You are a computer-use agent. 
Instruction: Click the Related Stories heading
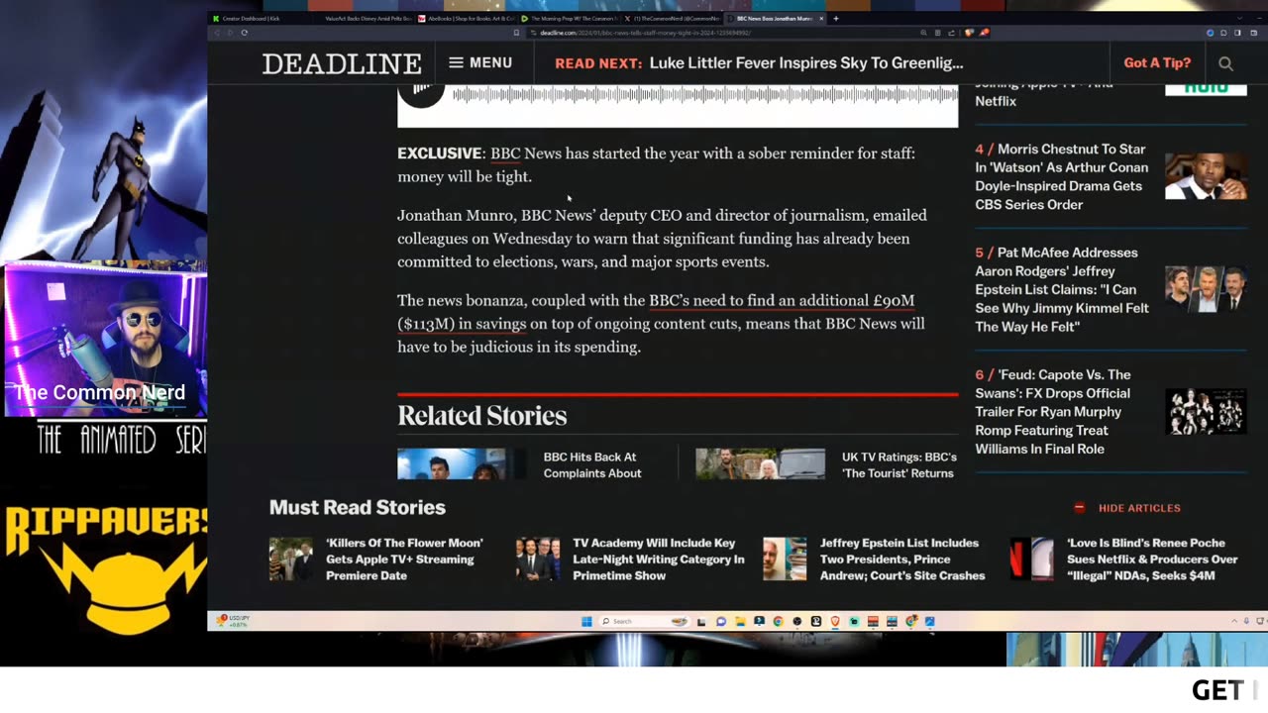[x=482, y=416]
